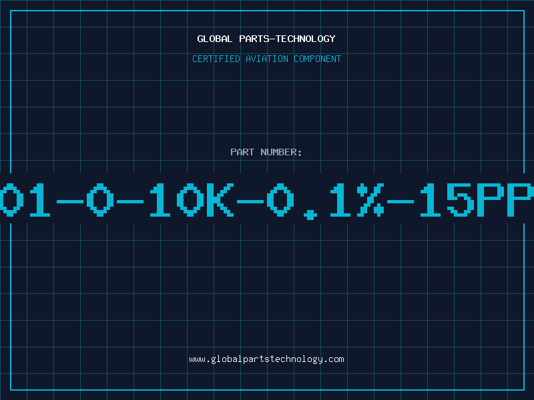534x400 pixels.
Task: Click the GLOBAL PARTS-TECHNOLOGY heading
Action: pyautogui.click(x=266, y=39)
